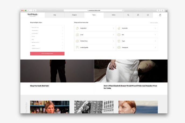Click the WellMade Clothes logo

pos(32,15)
